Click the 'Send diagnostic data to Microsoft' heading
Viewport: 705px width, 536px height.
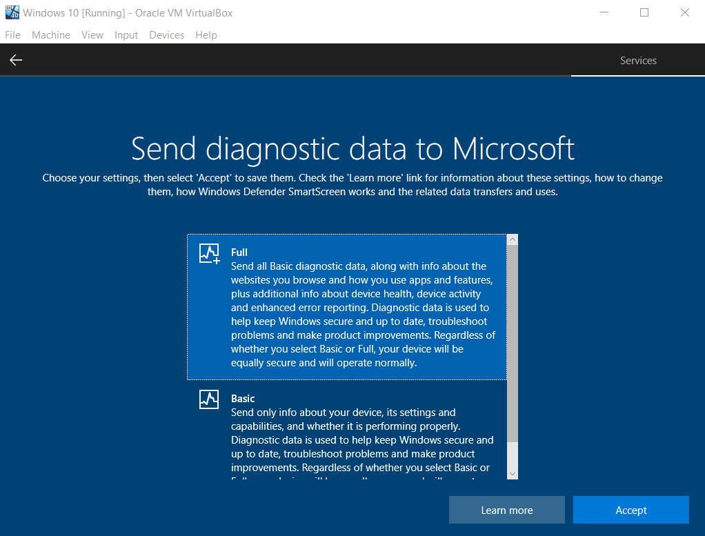coord(352,149)
